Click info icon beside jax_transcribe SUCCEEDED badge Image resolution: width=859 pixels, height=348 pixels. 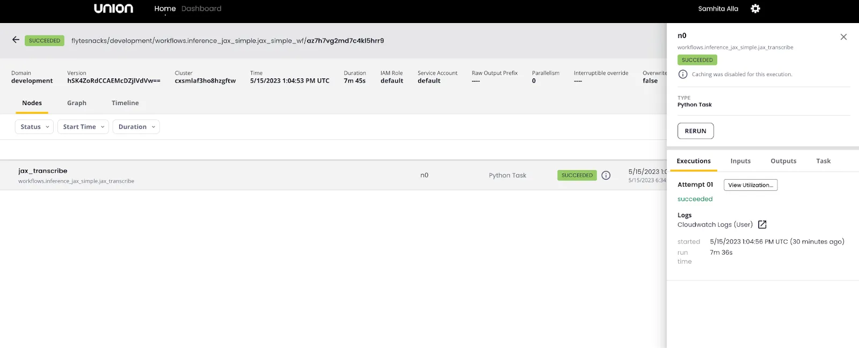[x=606, y=175]
